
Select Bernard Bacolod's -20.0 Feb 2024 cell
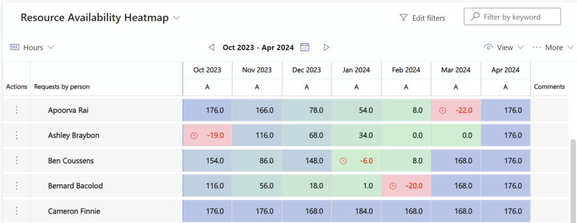coord(406,186)
